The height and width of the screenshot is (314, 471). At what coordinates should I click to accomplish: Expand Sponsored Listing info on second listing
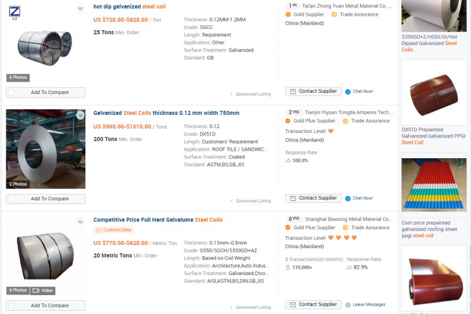[232, 201]
